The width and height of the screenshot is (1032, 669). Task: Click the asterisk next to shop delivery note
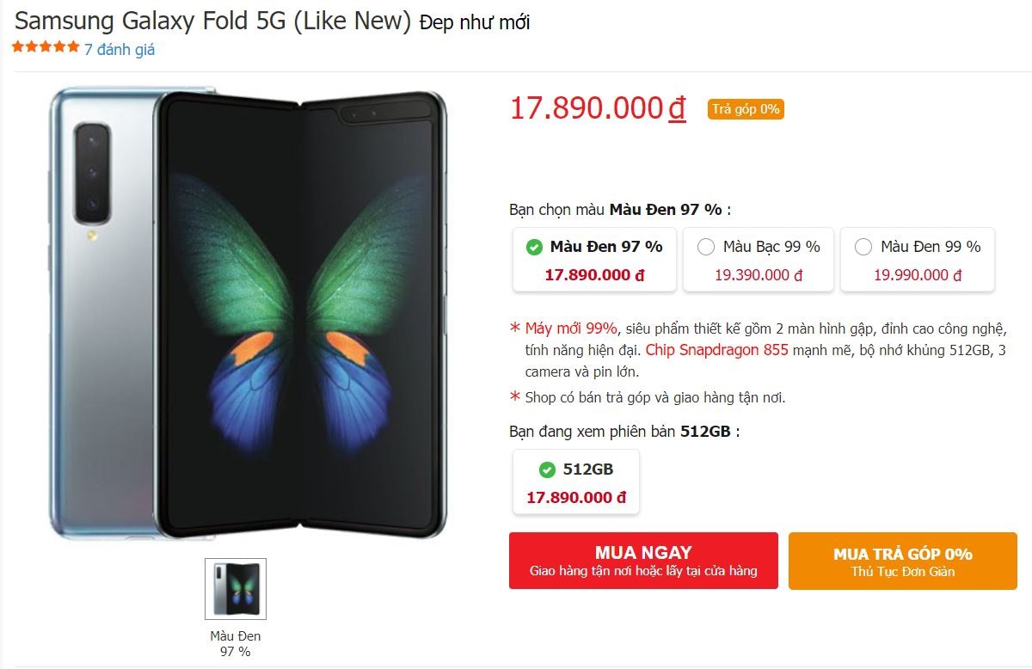[514, 395]
